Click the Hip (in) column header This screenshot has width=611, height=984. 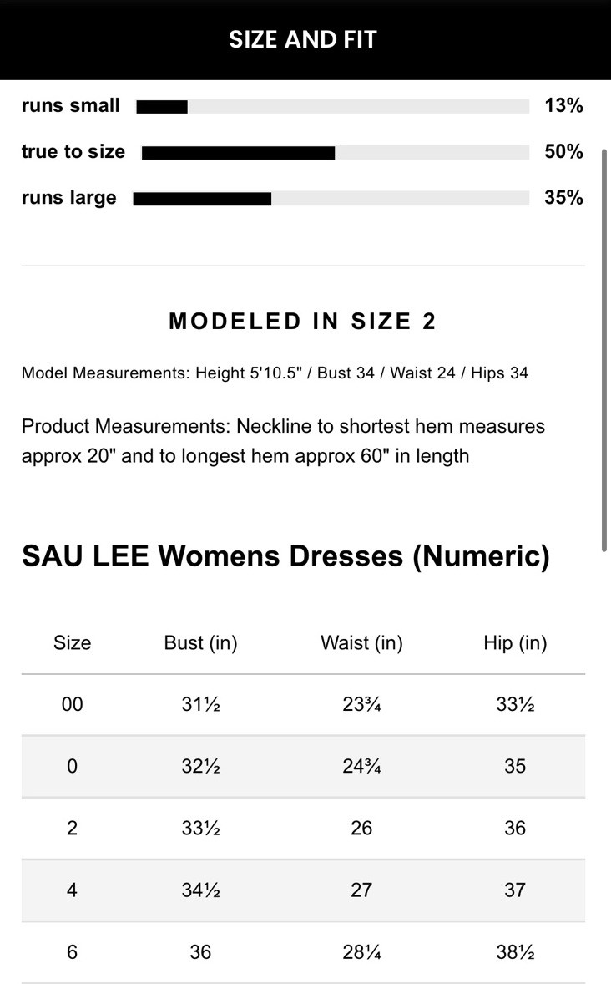[516, 642]
